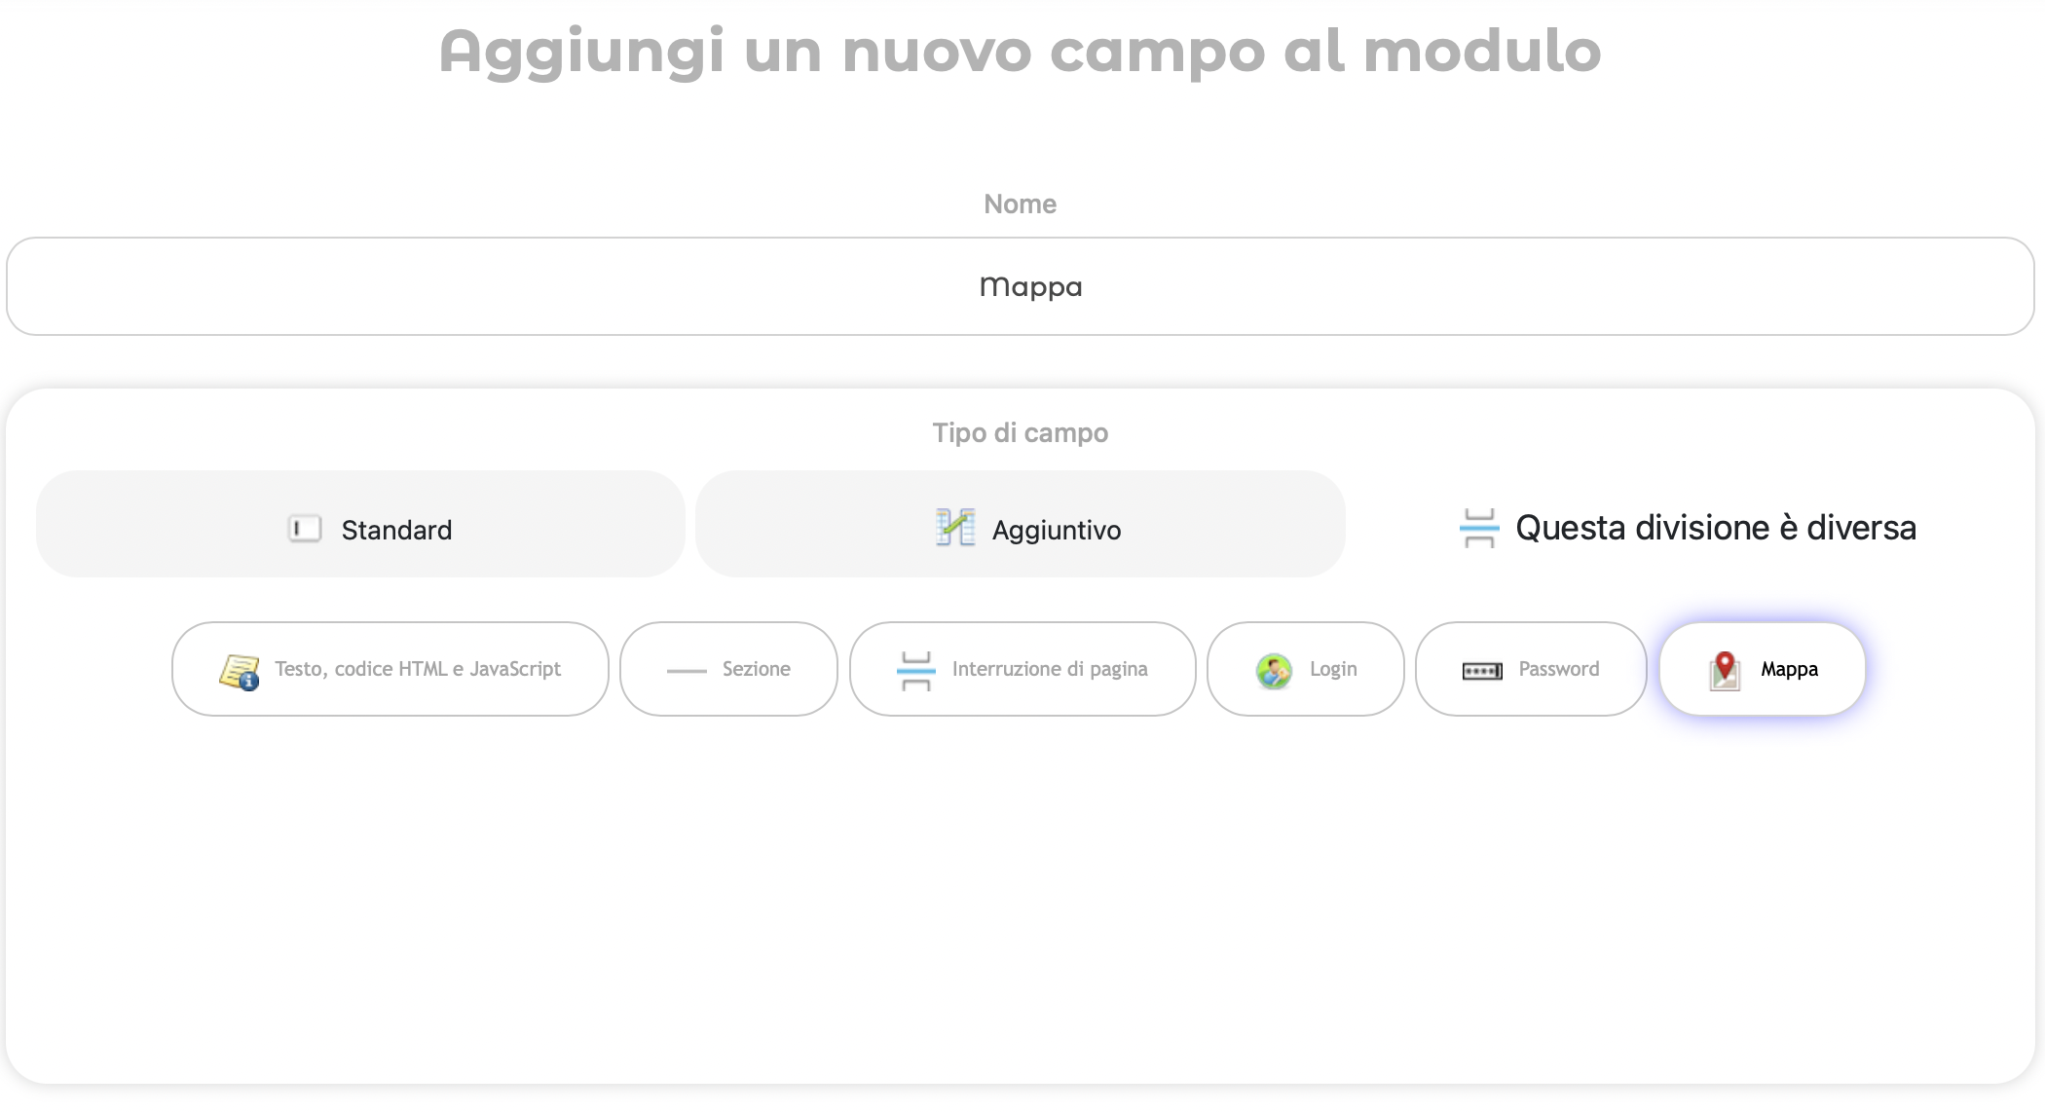Choose the Password field type
Viewport: 2045px width, 1112px height.
[x=1558, y=669]
